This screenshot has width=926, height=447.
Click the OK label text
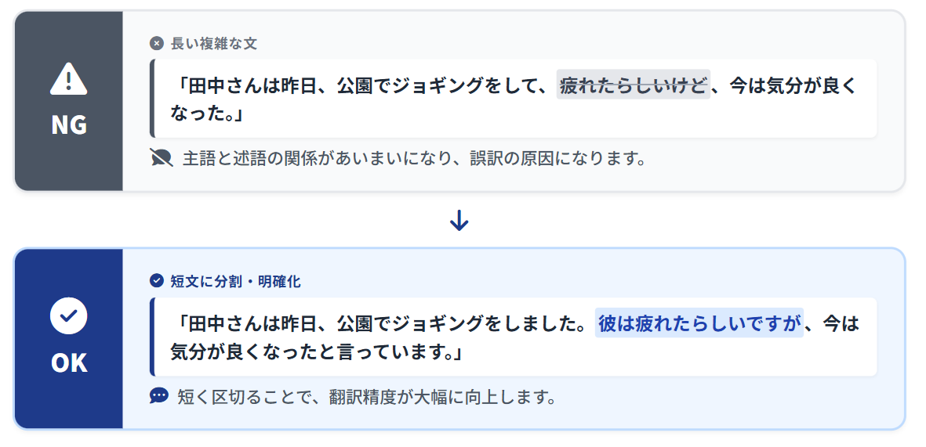coord(68,362)
